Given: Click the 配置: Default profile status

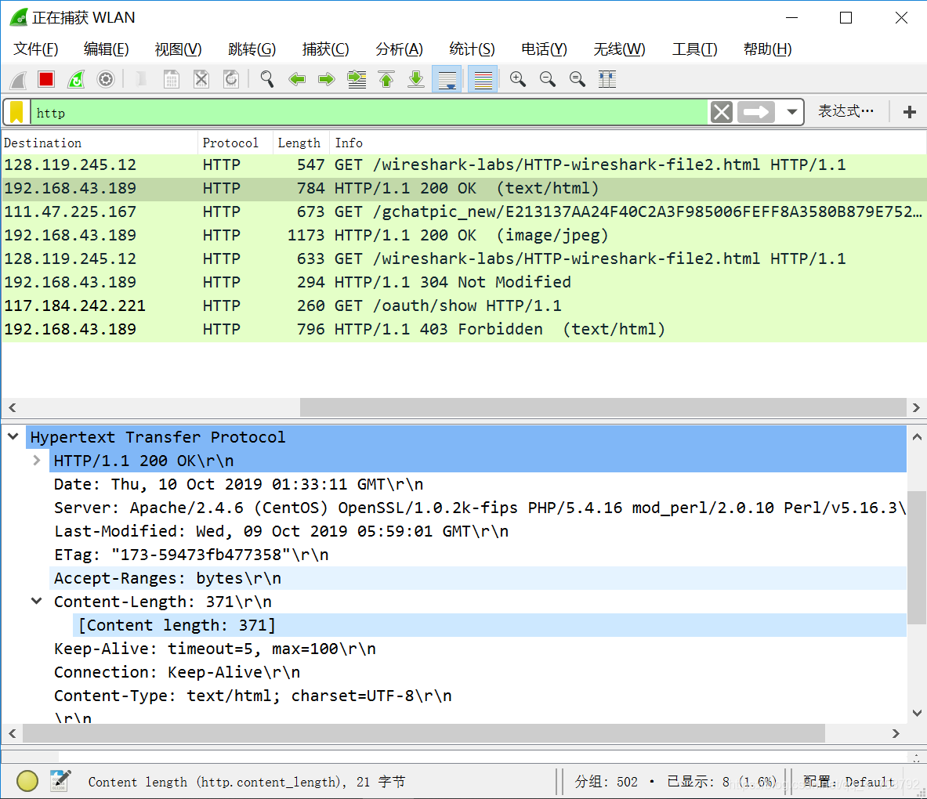Looking at the screenshot, I should 848,782.
